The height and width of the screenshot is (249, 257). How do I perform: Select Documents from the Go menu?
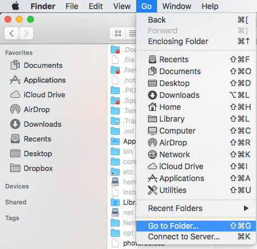pos(196,71)
